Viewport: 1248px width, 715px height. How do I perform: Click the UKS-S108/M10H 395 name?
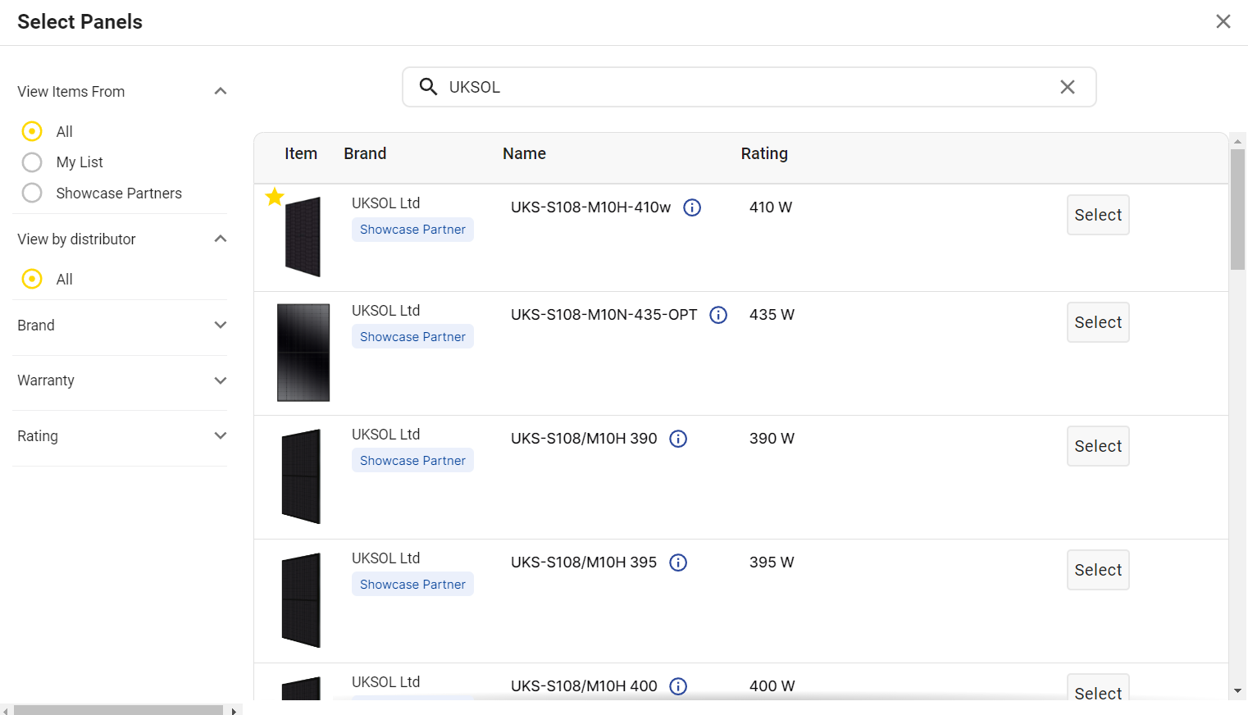[x=584, y=562]
